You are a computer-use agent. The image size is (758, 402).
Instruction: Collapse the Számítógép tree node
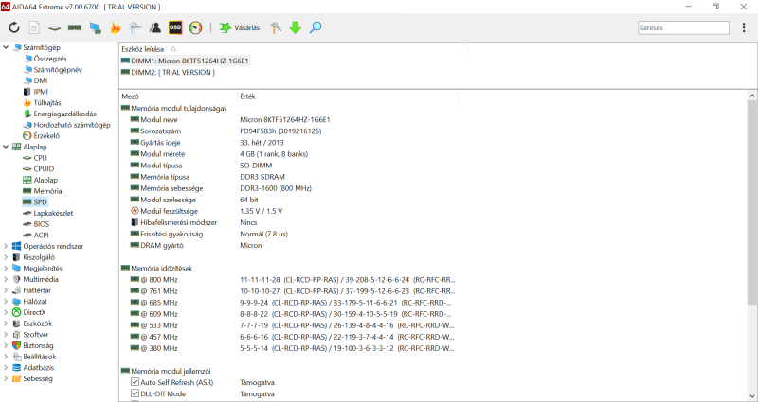[6, 47]
